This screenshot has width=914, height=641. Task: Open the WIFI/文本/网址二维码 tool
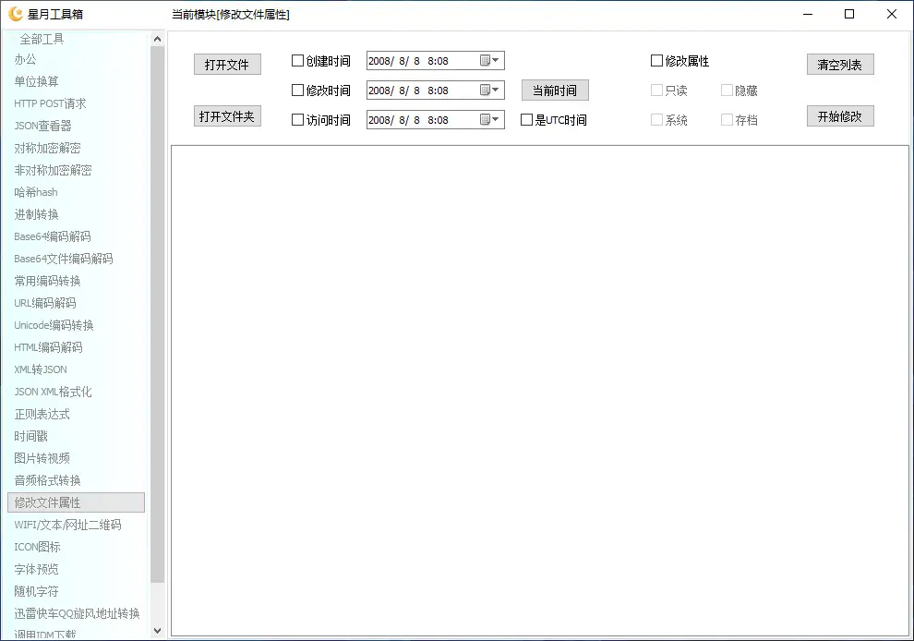tap(67, 525)
